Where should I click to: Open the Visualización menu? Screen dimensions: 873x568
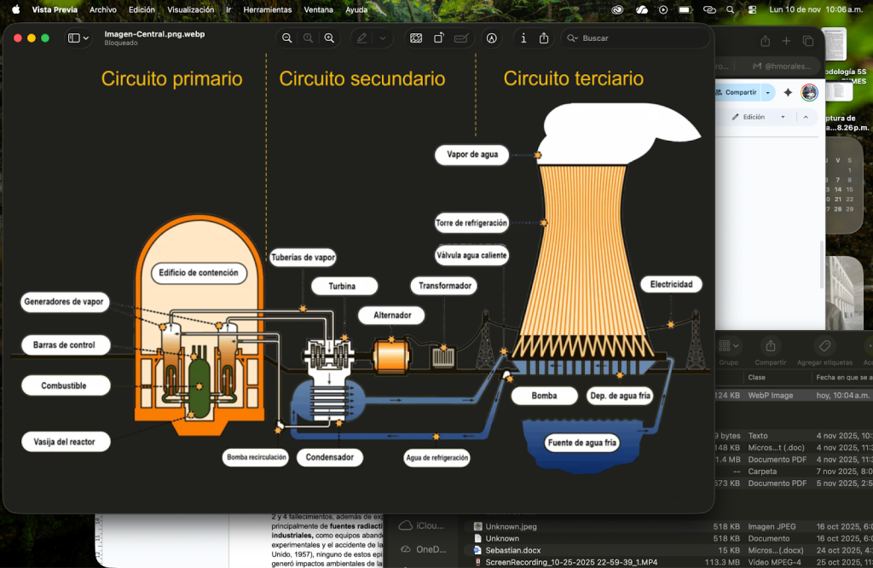click(190, 9)
